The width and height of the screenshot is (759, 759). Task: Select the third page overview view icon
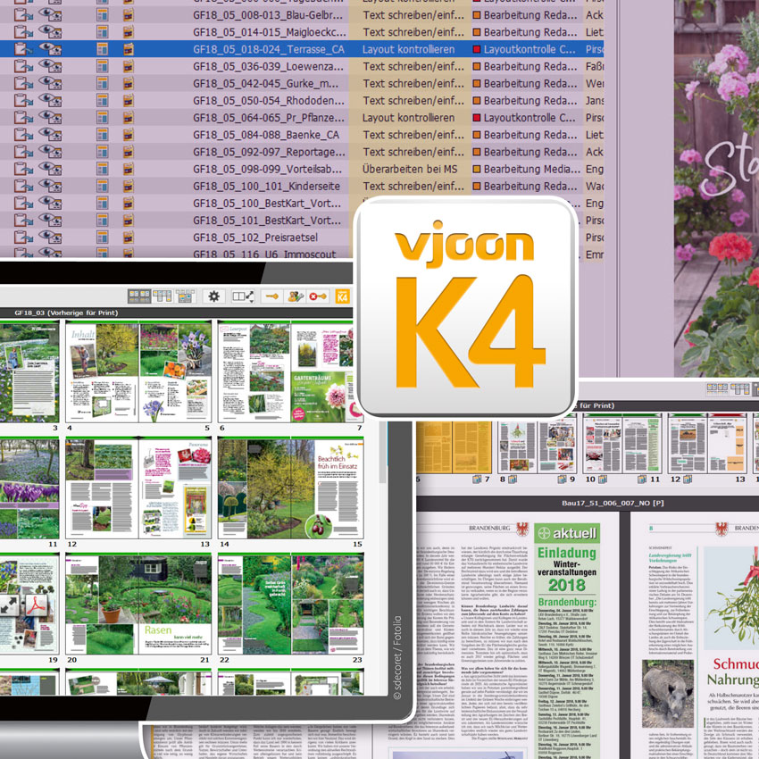coord(185,296)
